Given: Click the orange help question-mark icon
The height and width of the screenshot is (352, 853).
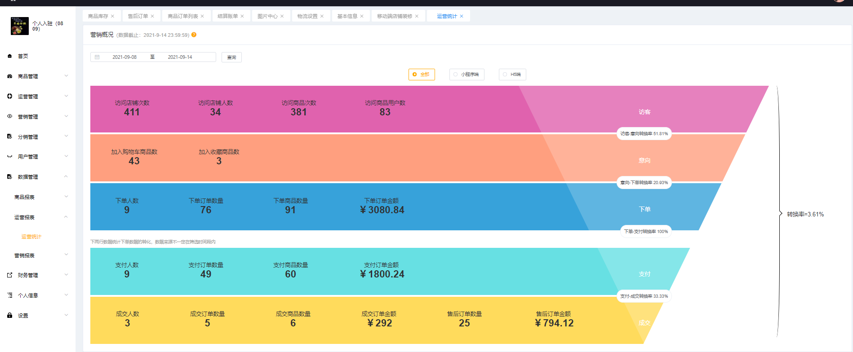Looking at the screenshot, I should point(194,35).
